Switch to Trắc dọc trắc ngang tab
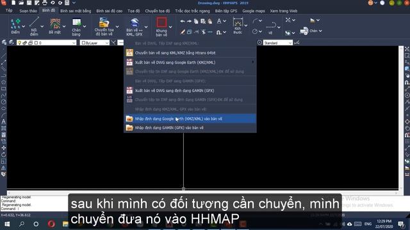This screenshot has width=410, height=230. (x=192, y=11)
